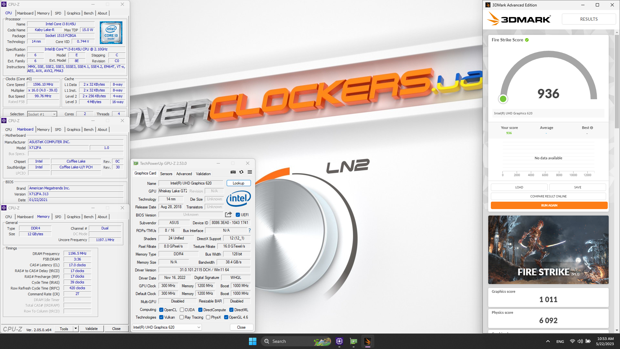Viewport: 620px width, 349px height.
Task: Open SPD tab in middle CPU-Z window
Action: click(x=58, y=130)
